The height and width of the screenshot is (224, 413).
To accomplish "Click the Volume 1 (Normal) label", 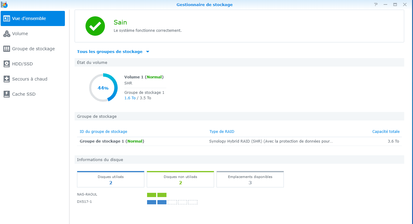I will tap(144, 77).
